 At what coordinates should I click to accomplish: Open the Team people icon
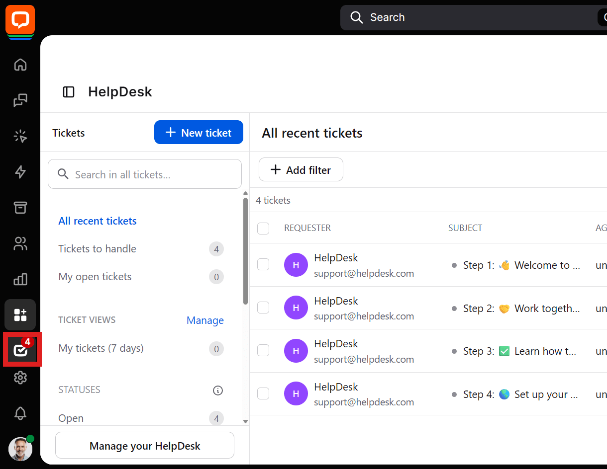(x=20, y=243)
